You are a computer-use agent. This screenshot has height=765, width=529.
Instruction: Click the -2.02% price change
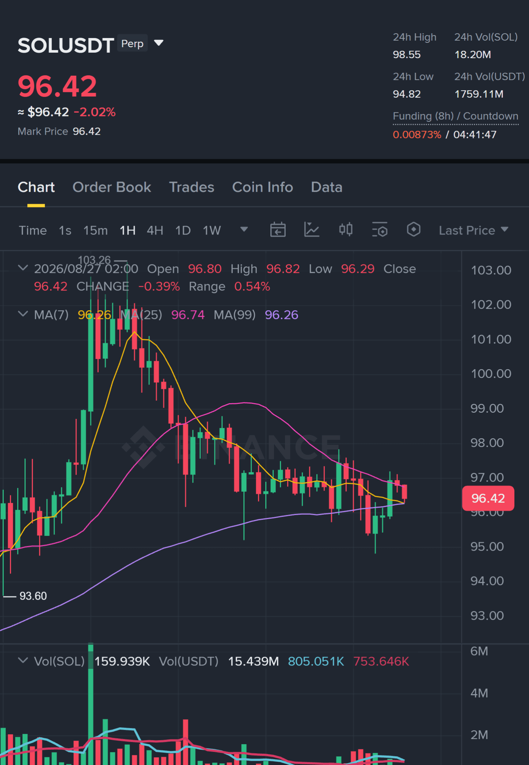click(95, 112)
